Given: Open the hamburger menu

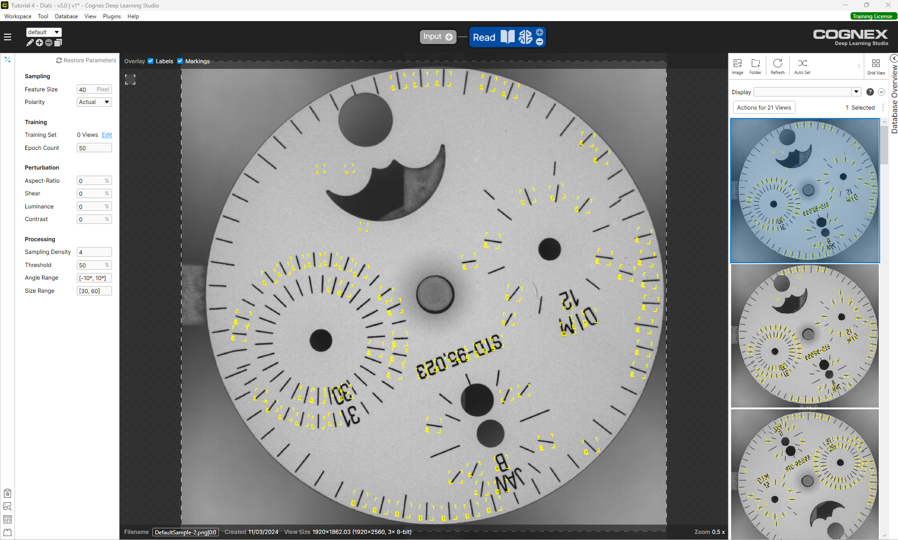Looking at the screenshot, I should pos(7,37).
